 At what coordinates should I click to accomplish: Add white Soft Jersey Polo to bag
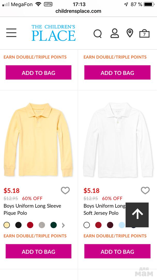pyautogui.click(x=117, y=251)
